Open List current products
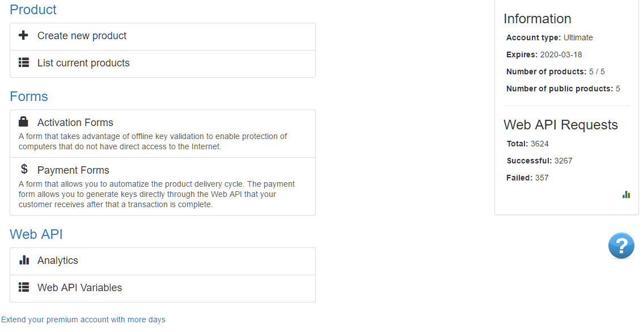 tap(163, 64)
